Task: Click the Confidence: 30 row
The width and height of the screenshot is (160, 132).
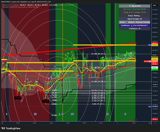Action: pos(134,29)
